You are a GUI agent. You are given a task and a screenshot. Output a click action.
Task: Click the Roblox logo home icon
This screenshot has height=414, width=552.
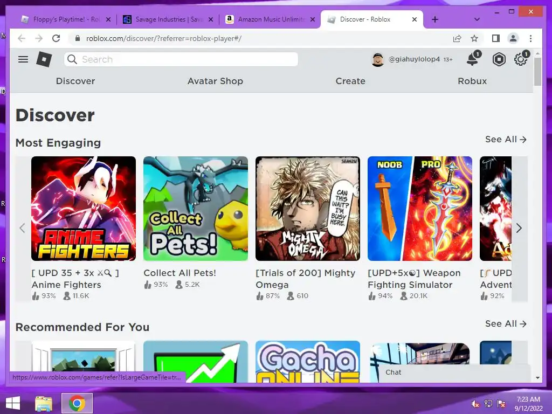coord(44,59)
